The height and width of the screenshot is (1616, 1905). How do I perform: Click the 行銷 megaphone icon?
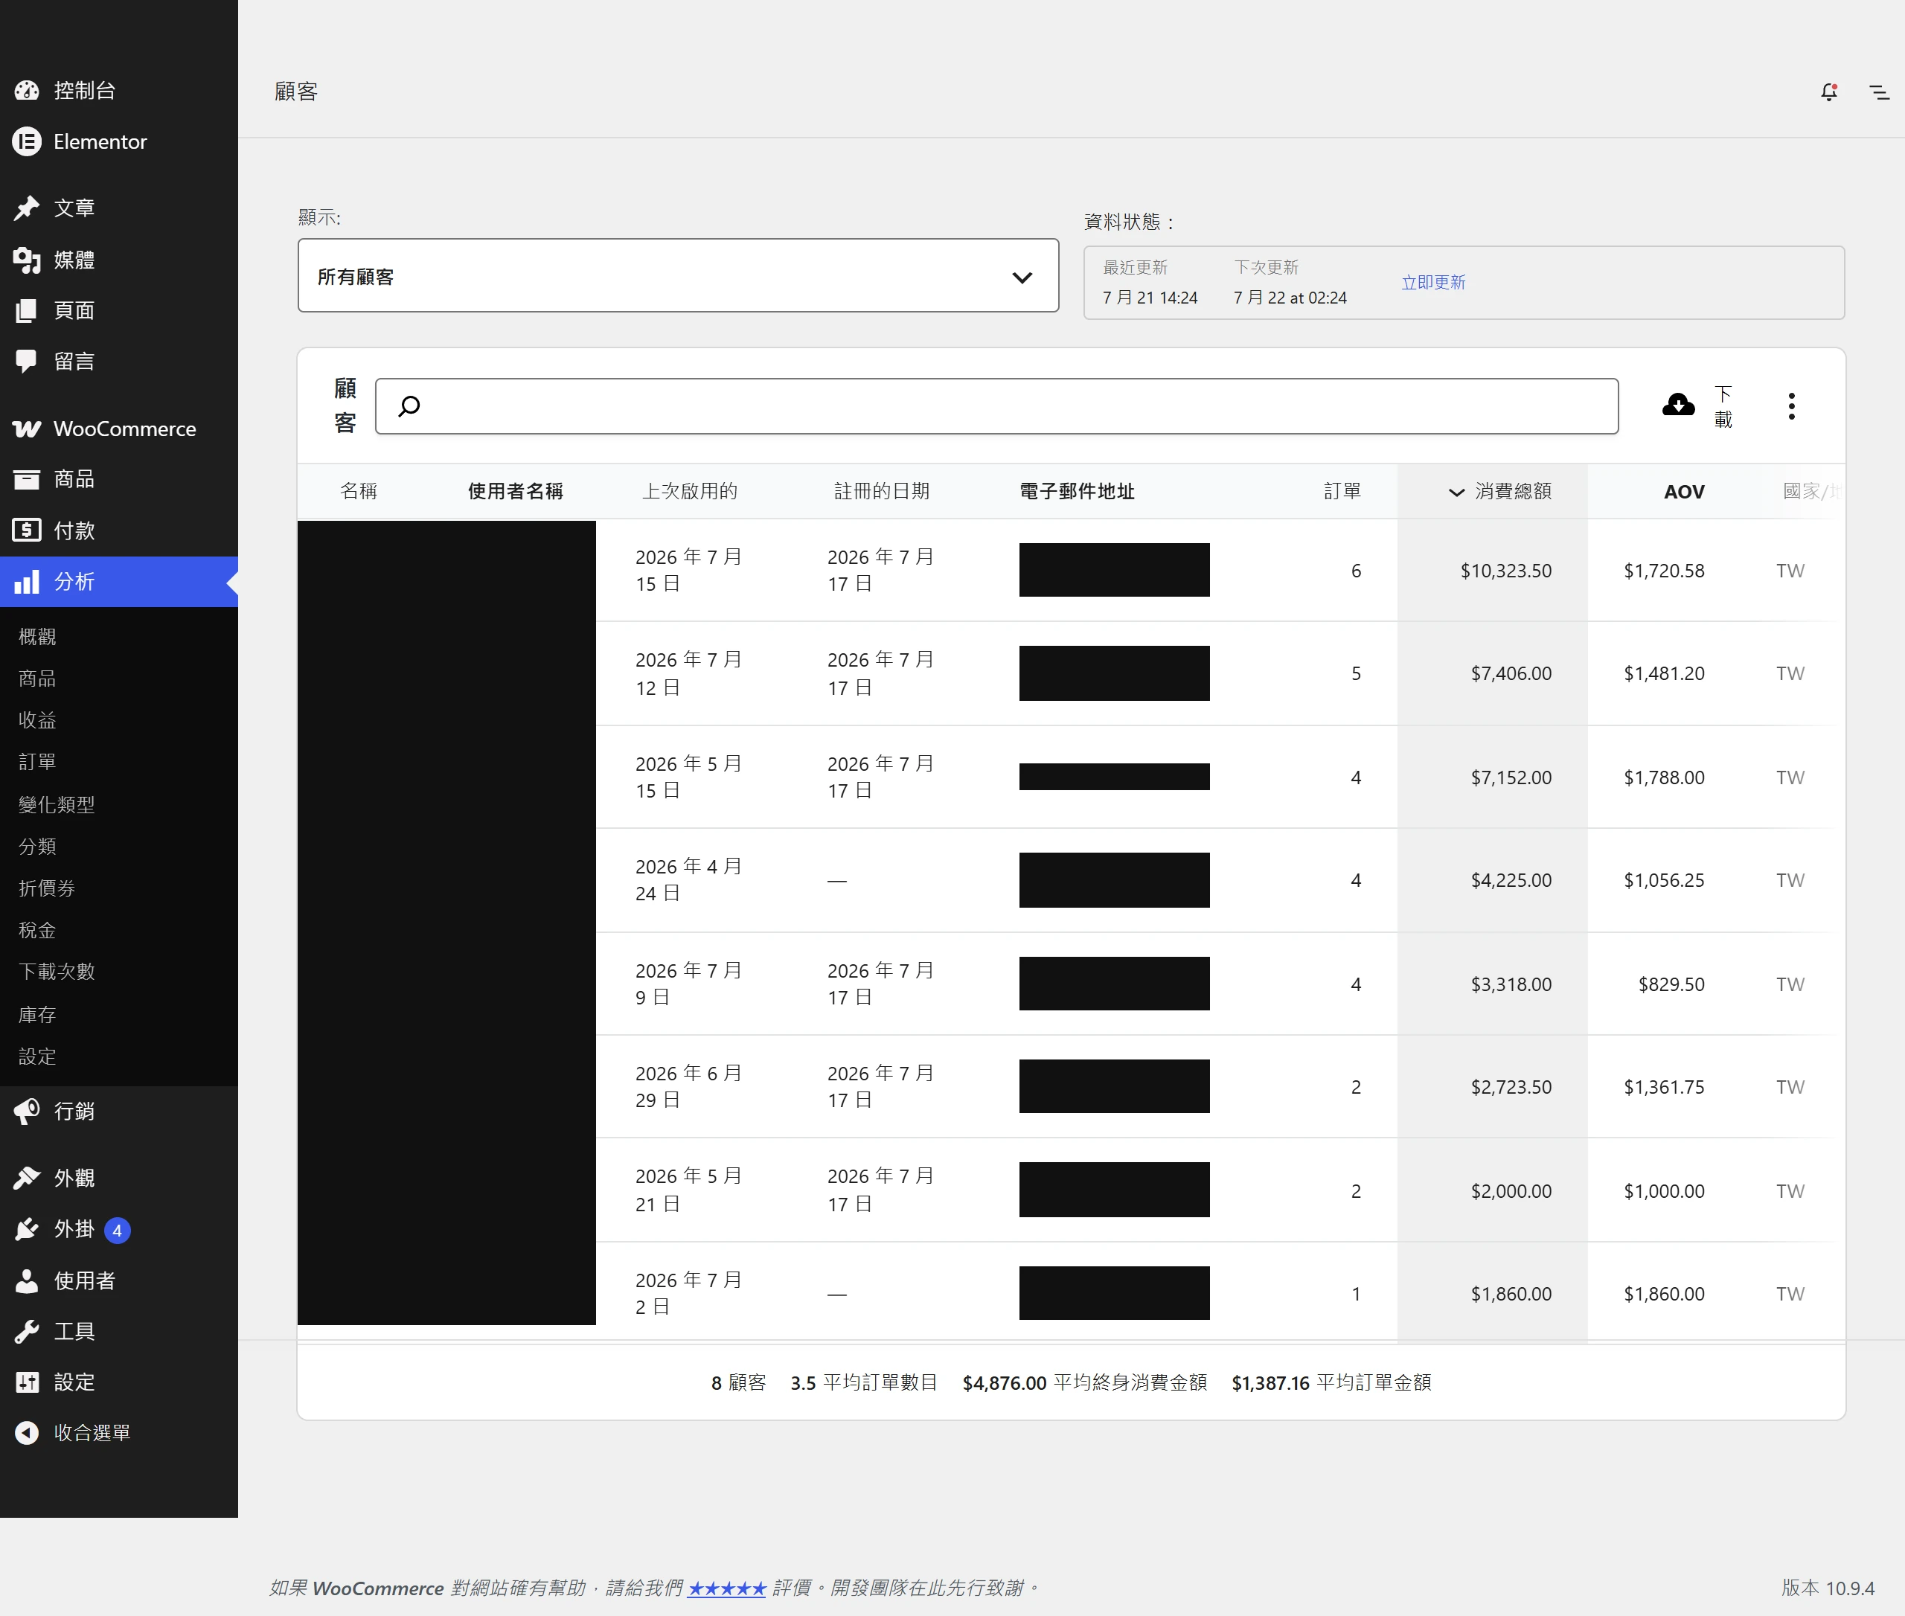pos(27,1112)
